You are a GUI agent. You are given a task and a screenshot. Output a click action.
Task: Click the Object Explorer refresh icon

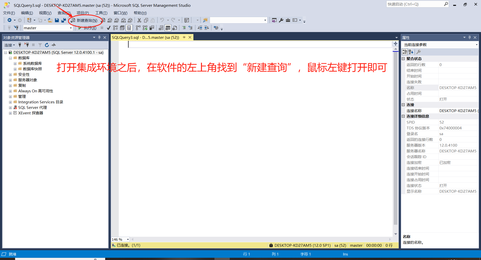(x=47, y=45)
